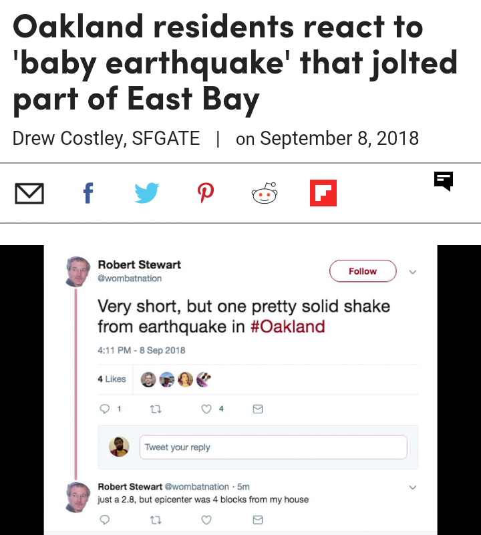Share article on Flipboard

tap(323, 193)
